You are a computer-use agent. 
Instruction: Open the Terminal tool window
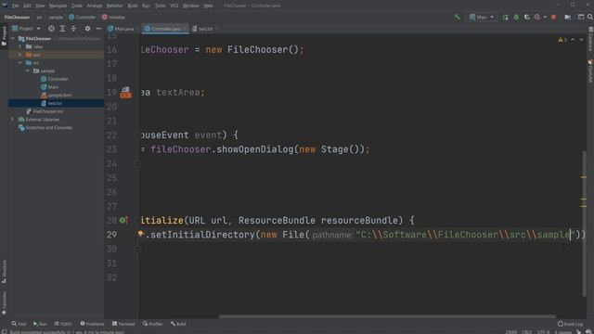coord(123,324)
